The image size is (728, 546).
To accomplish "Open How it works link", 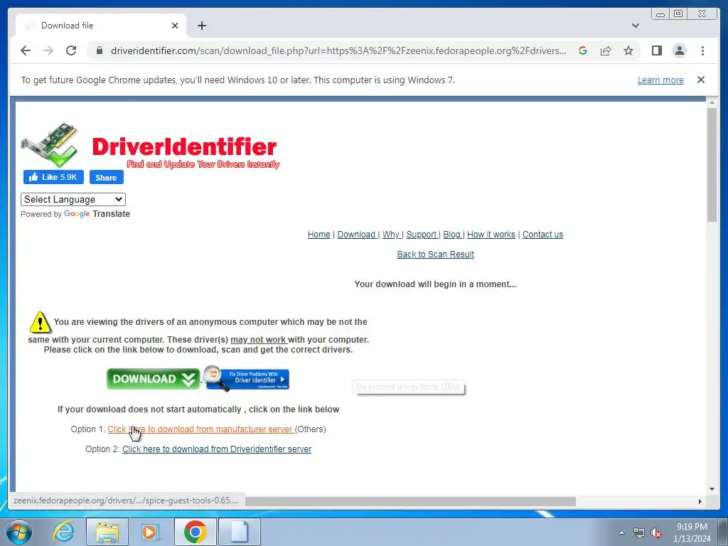I will pyautogui.click(x=491, y=235).
